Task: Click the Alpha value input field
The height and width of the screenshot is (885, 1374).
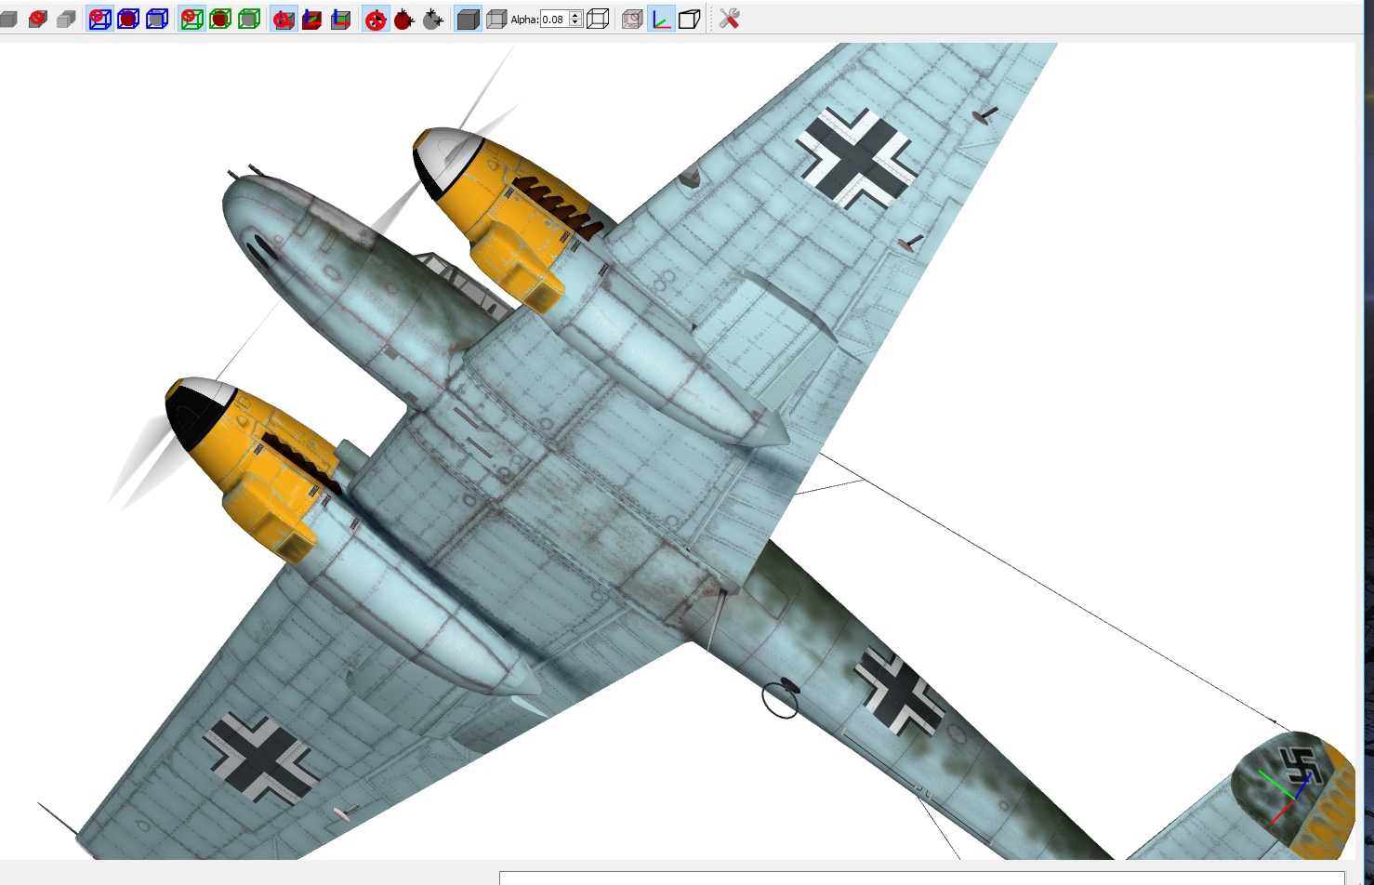Action: tap(554, 19)
